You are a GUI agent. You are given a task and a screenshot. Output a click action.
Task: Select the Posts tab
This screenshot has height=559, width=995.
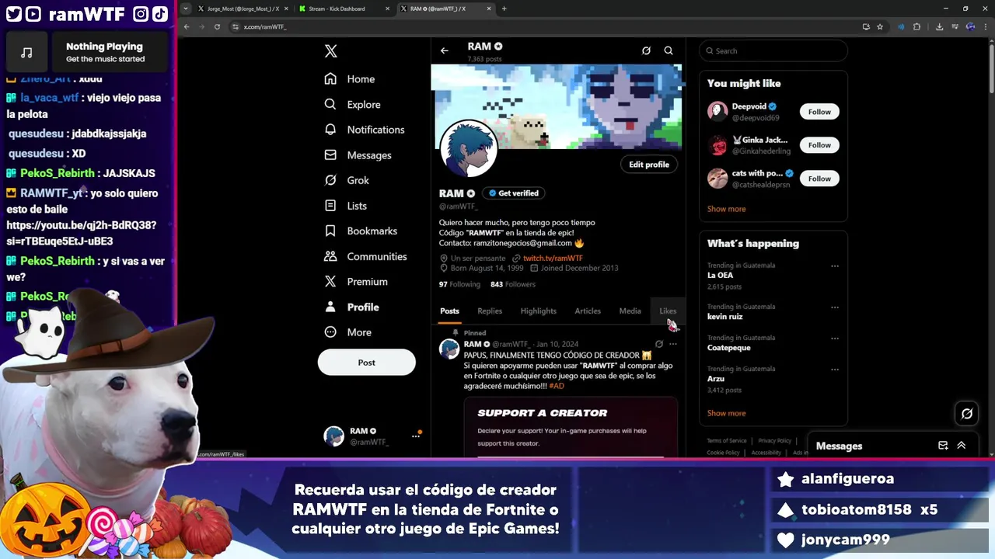pos(449,311)
